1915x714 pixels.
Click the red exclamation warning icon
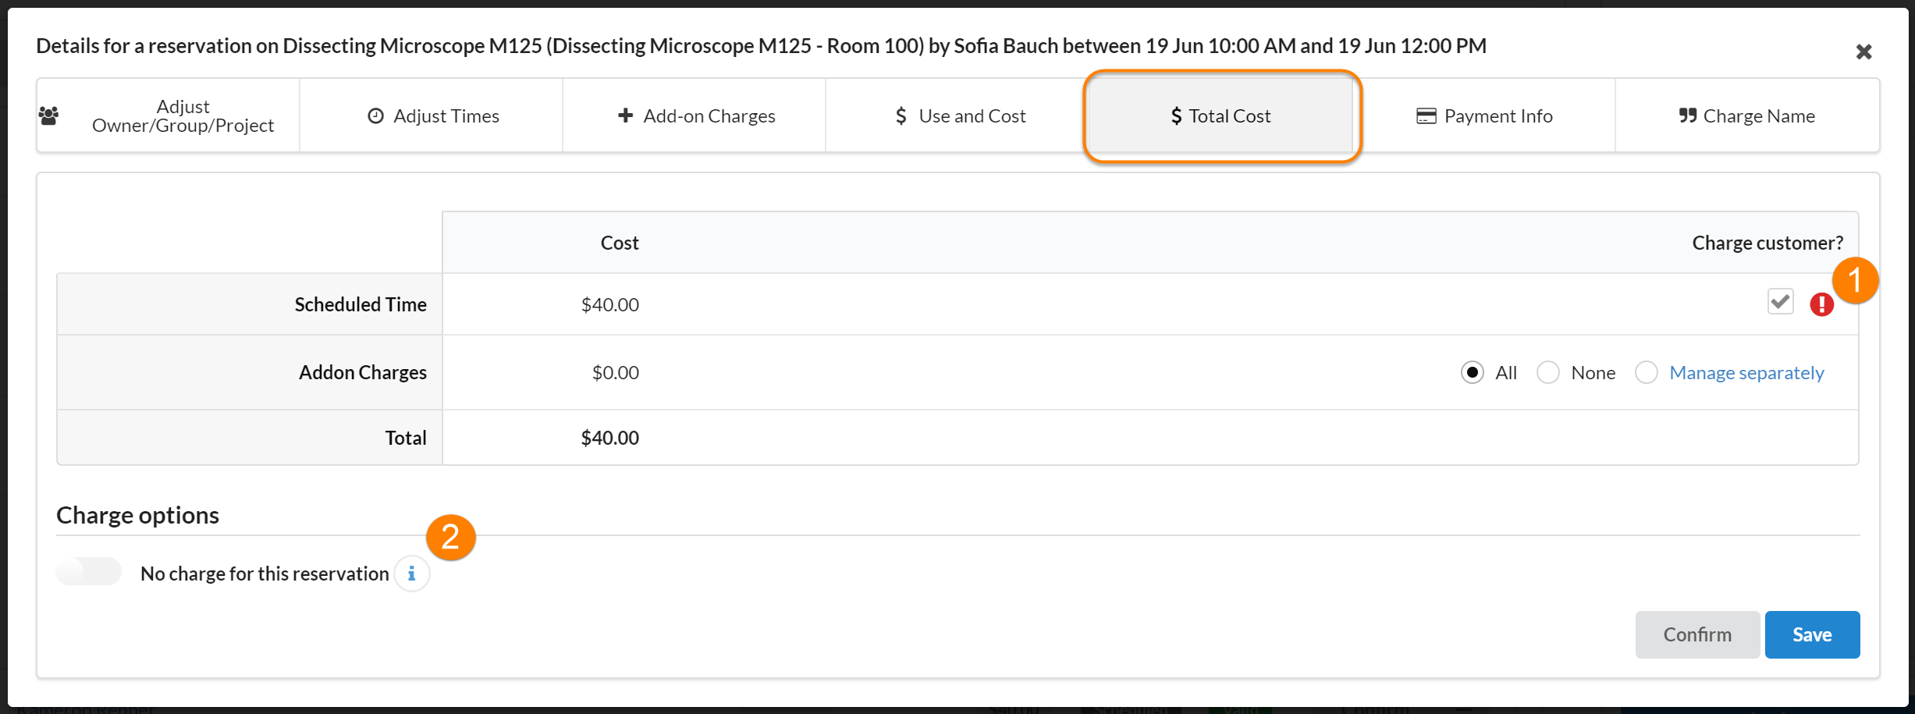(x=1821, y=304)
